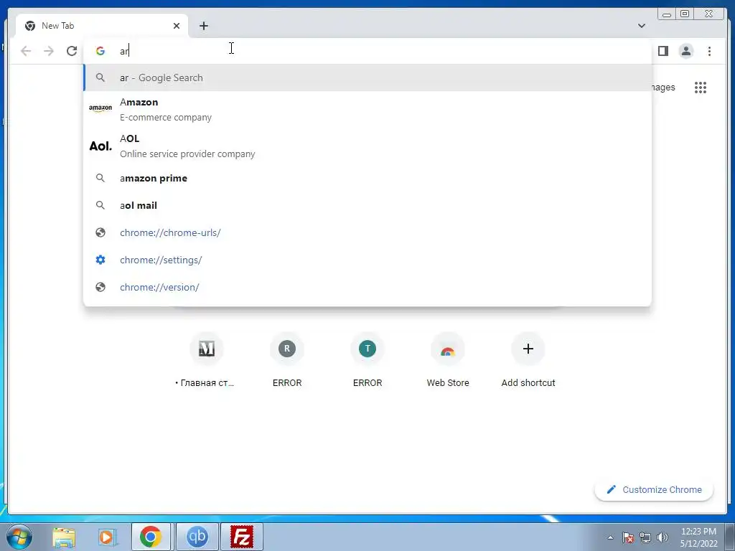Open the Главная ст... shortcut tile
Screen dimensions: 735x551
pyautogui.click(x=206, y=360)
